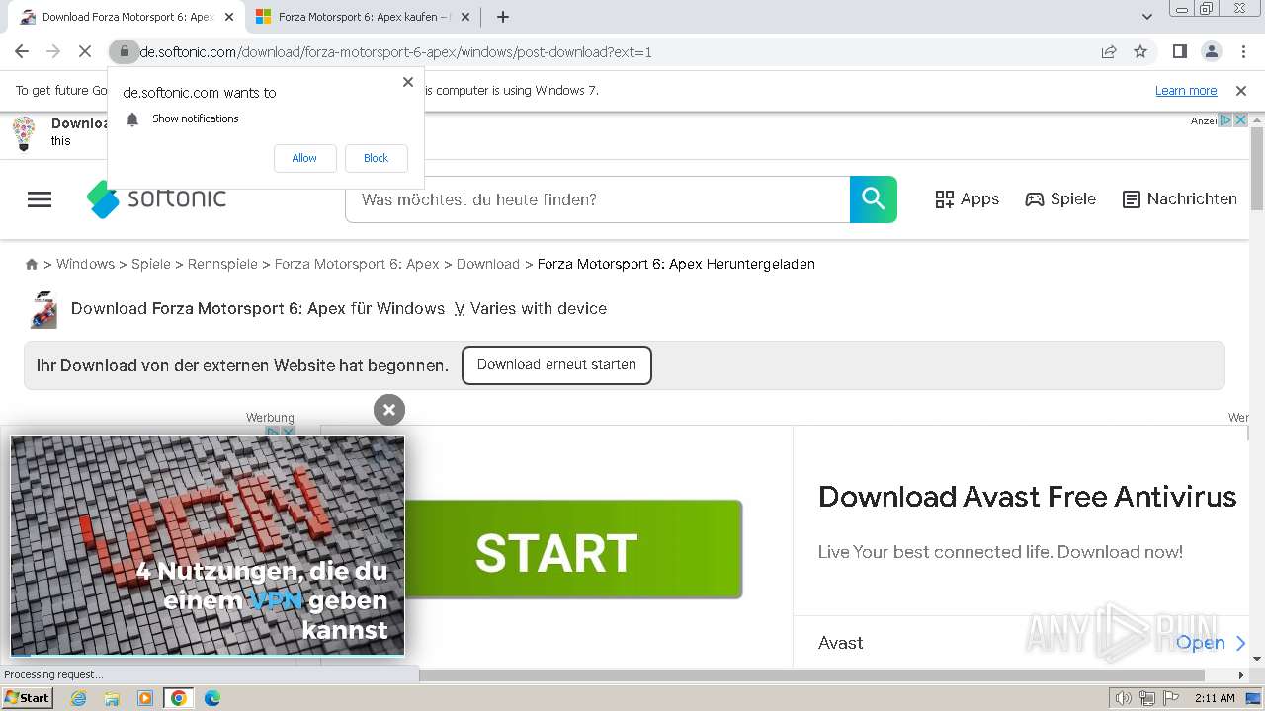Allow notifications from de.softonic.com
This screenshot has height=711, width=1265.
304,158
